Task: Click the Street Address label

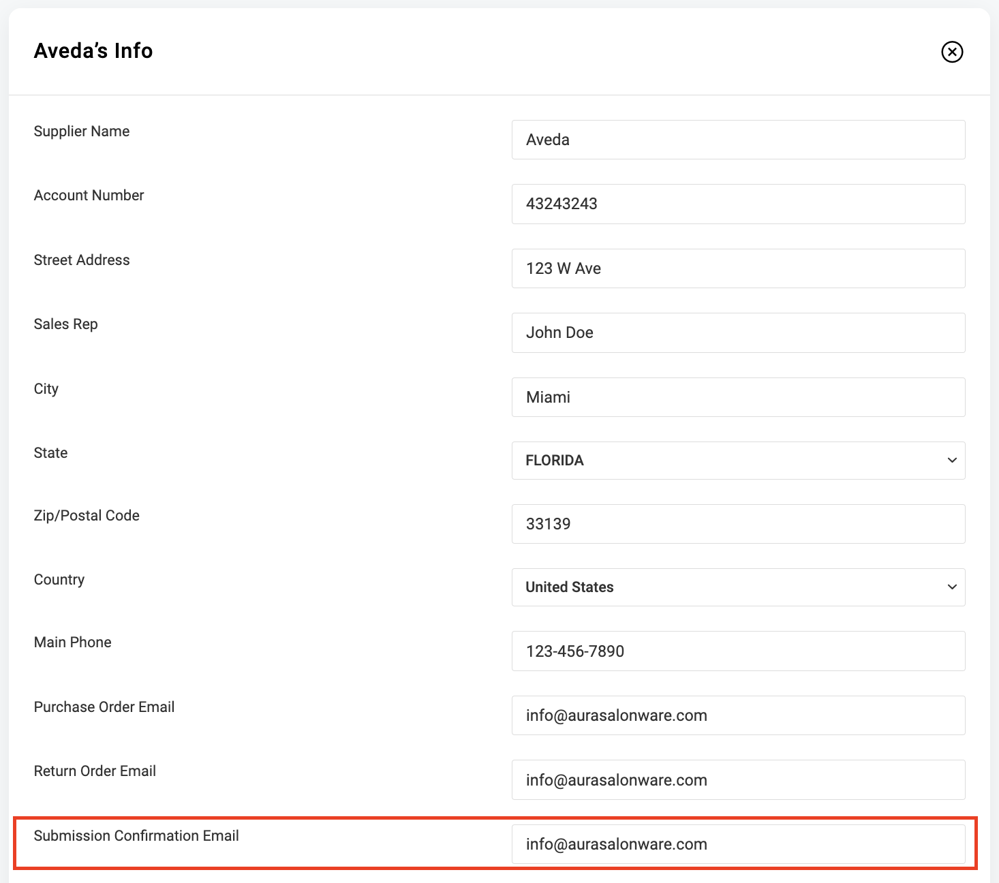Action: click(82, 260)
